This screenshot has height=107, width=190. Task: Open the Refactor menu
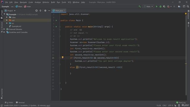point(46,2)
